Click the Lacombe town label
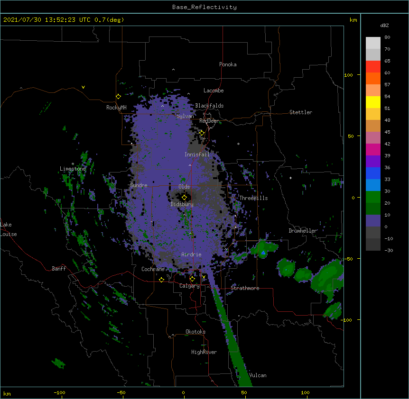Image resolution: width=409 pixels, height=399 pixels. click(214, 91)
